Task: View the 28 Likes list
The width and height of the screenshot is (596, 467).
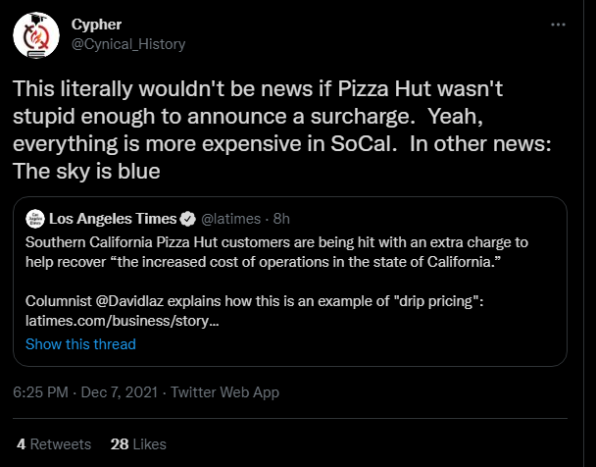Action: click(x=138, y=444)
